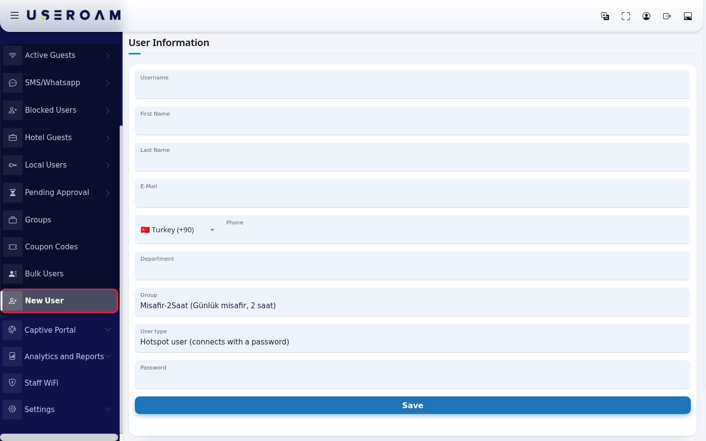Click the Local Users key icon
The width and height of the screenshot is (706, 441).
[x=13, y=165]
